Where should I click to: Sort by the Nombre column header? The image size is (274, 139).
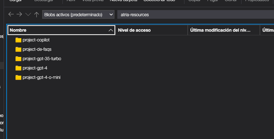[x=61, y=30]
